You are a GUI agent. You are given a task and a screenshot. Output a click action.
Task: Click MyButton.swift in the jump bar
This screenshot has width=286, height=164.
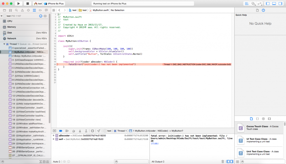coord(100,10)
